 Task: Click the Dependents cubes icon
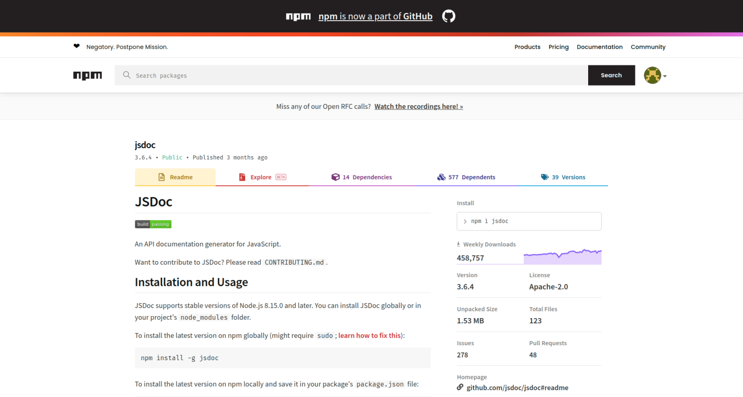pyautogui.click(x=441, y=177)
